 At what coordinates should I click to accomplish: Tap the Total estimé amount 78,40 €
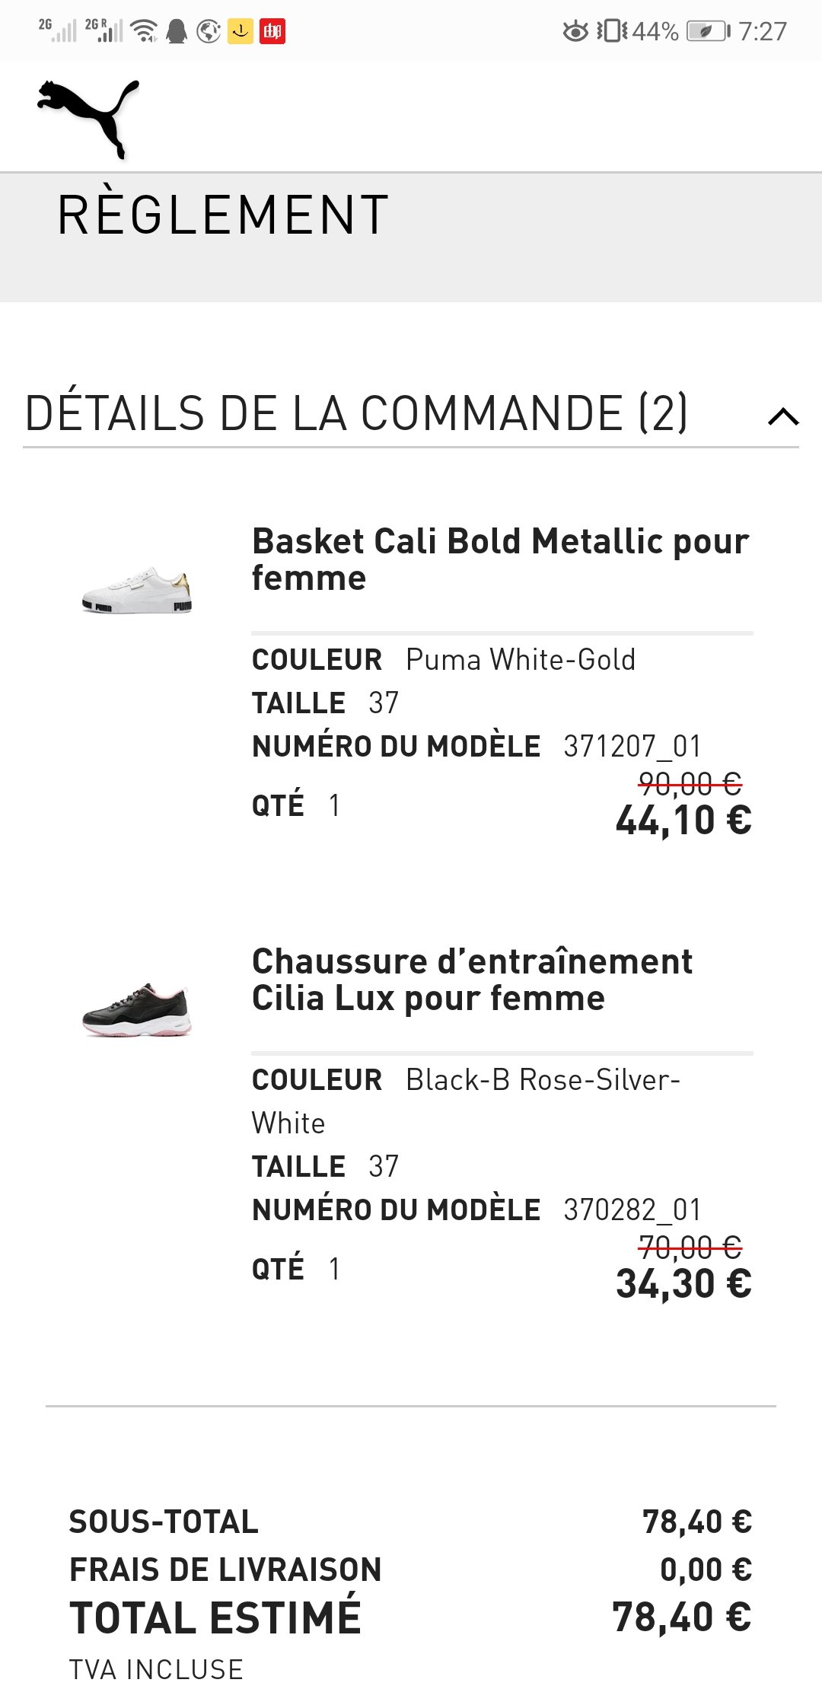point(682,1617)
